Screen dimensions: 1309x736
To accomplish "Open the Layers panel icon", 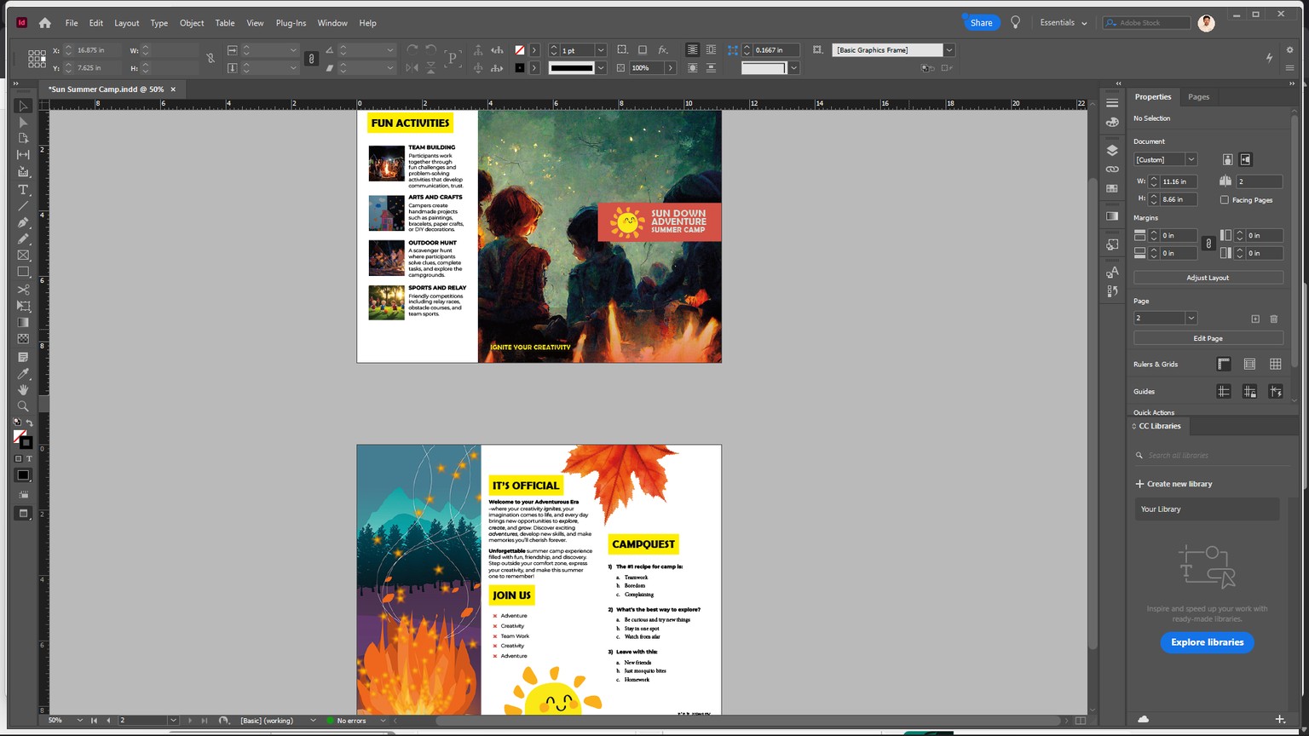I will [1112, 150].
